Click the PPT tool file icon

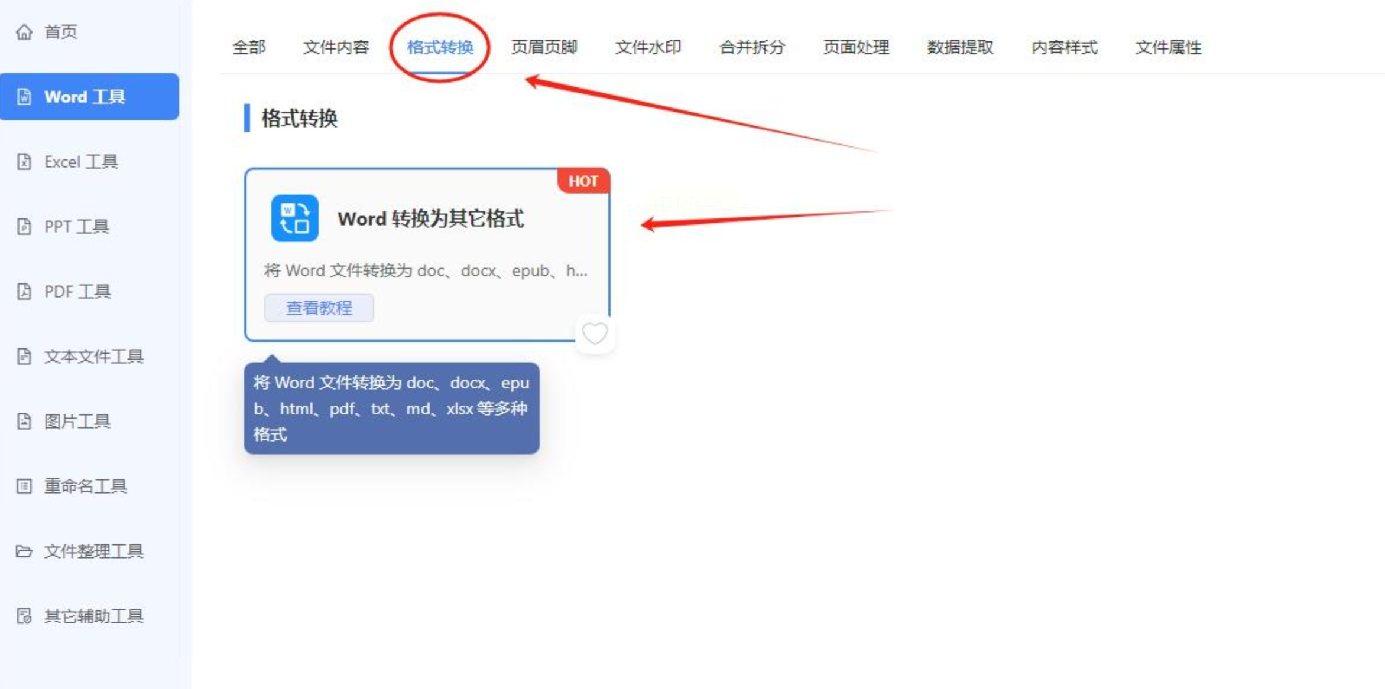coord(24,227)
